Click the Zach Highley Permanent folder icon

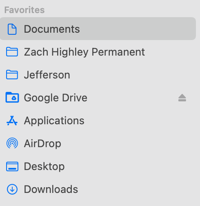(x=12, y=52)
